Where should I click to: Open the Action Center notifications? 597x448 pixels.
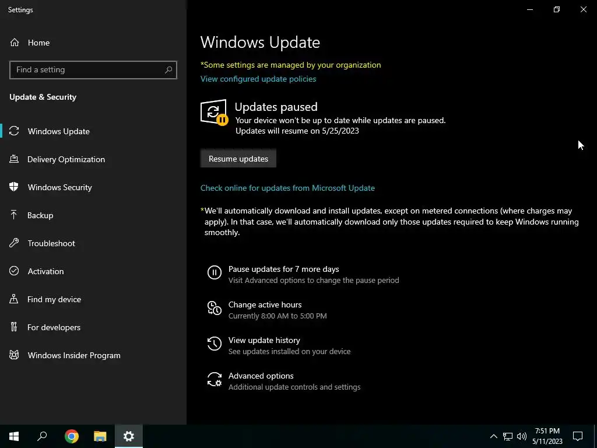(x=578, y=436)
